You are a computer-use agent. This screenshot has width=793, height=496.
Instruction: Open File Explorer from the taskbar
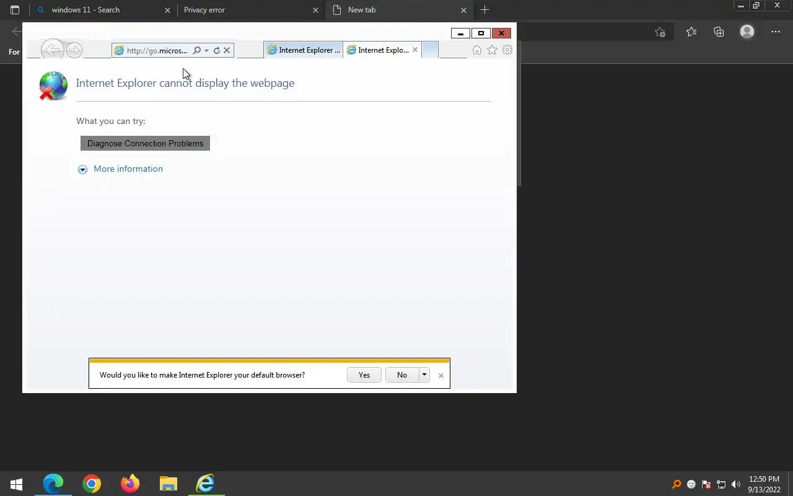click(169, 484)
